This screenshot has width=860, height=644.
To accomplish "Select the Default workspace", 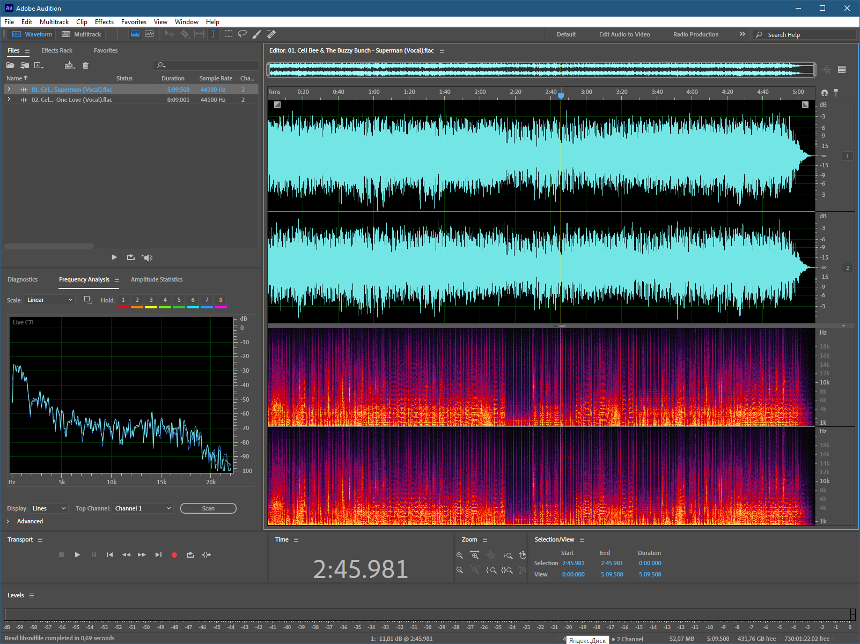I will [566, 34].
